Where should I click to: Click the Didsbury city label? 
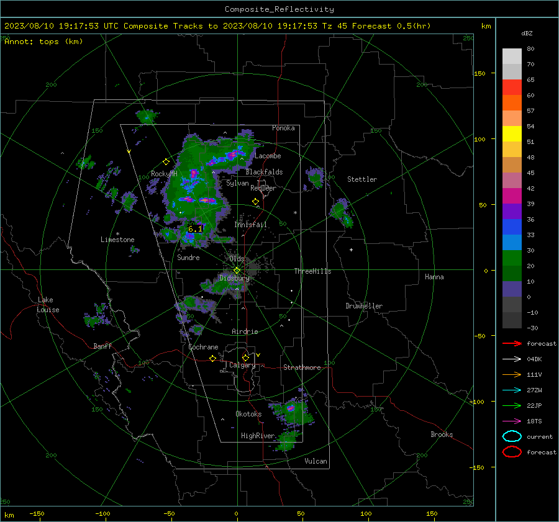click(x=234, y=278)
